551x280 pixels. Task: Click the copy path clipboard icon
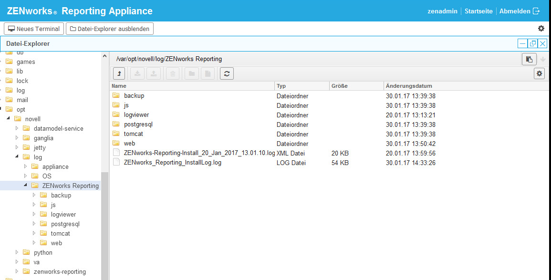point(529,59)
